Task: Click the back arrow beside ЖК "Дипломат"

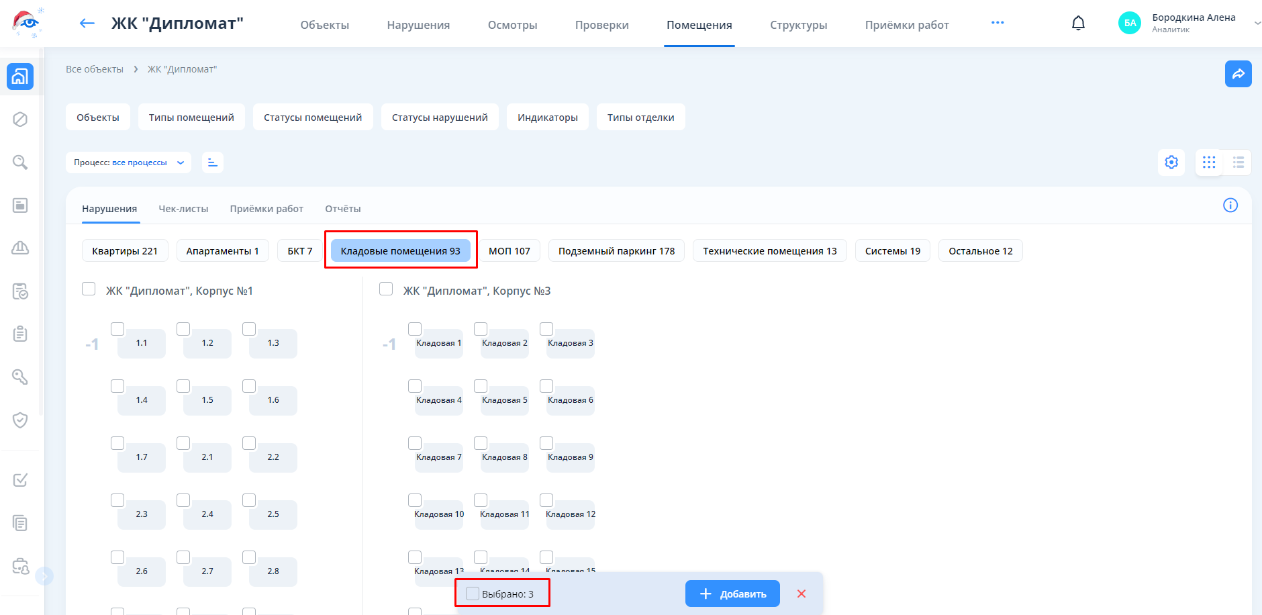Action: [87, 23]
